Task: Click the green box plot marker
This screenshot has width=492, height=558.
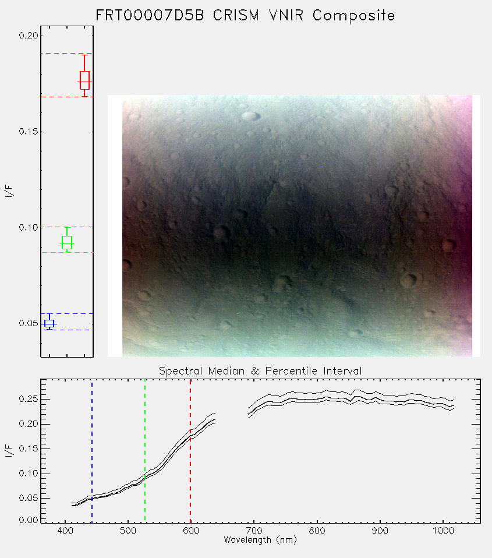Action: coord(67,243)
